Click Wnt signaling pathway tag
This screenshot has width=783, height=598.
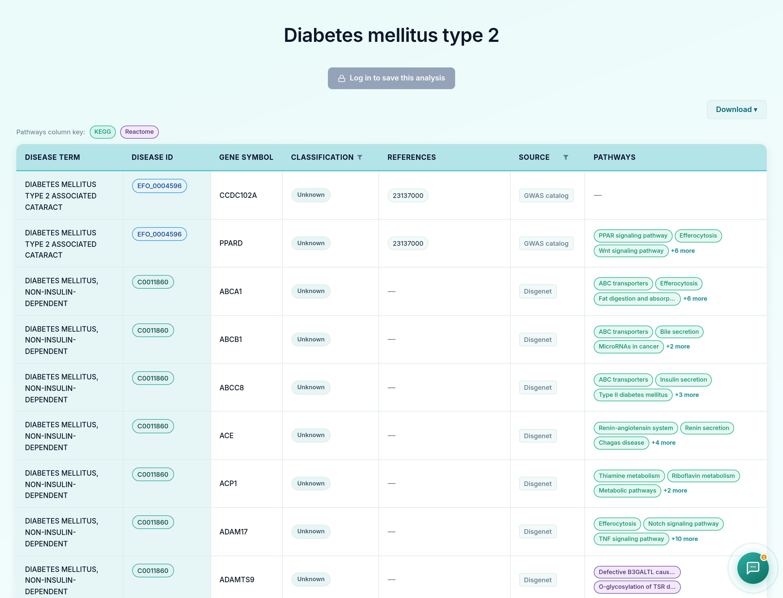click(631, 251)
